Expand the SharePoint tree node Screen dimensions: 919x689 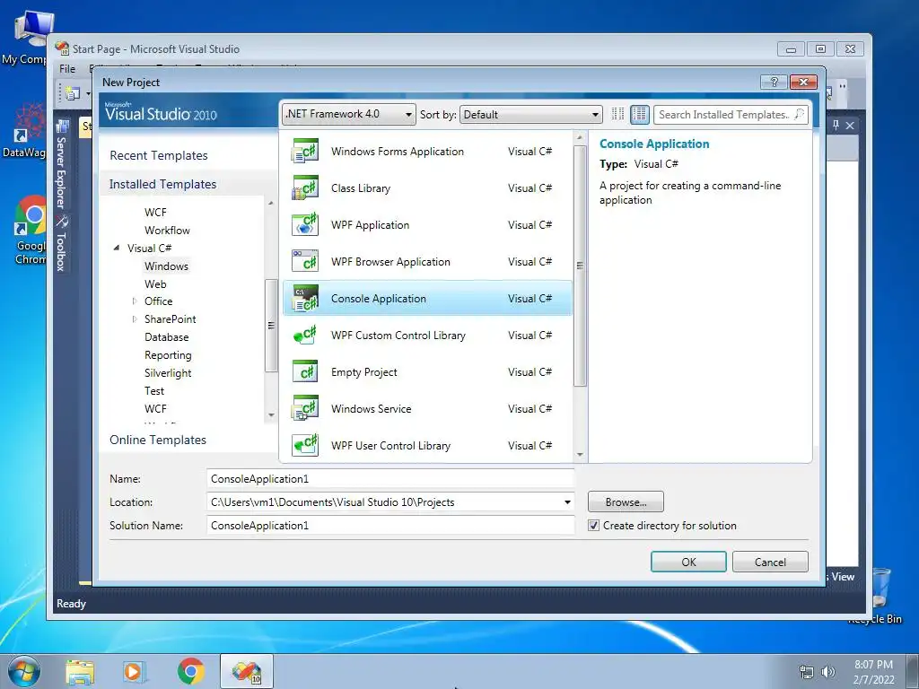coord(135,319)
